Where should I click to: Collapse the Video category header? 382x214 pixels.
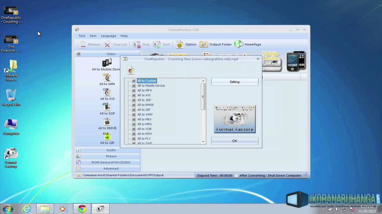pos(107,54)
